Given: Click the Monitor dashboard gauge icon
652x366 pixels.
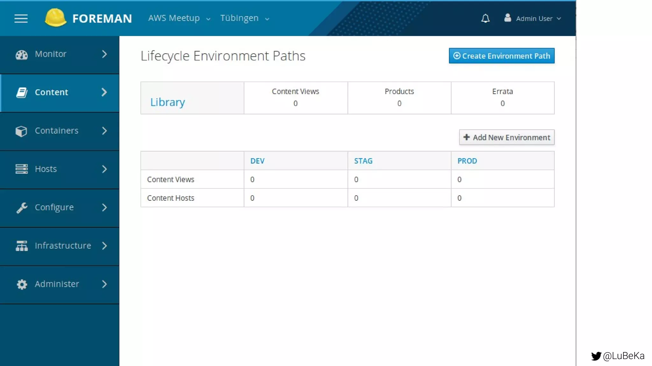Looking at the screenshot, I should pos(22,55).
